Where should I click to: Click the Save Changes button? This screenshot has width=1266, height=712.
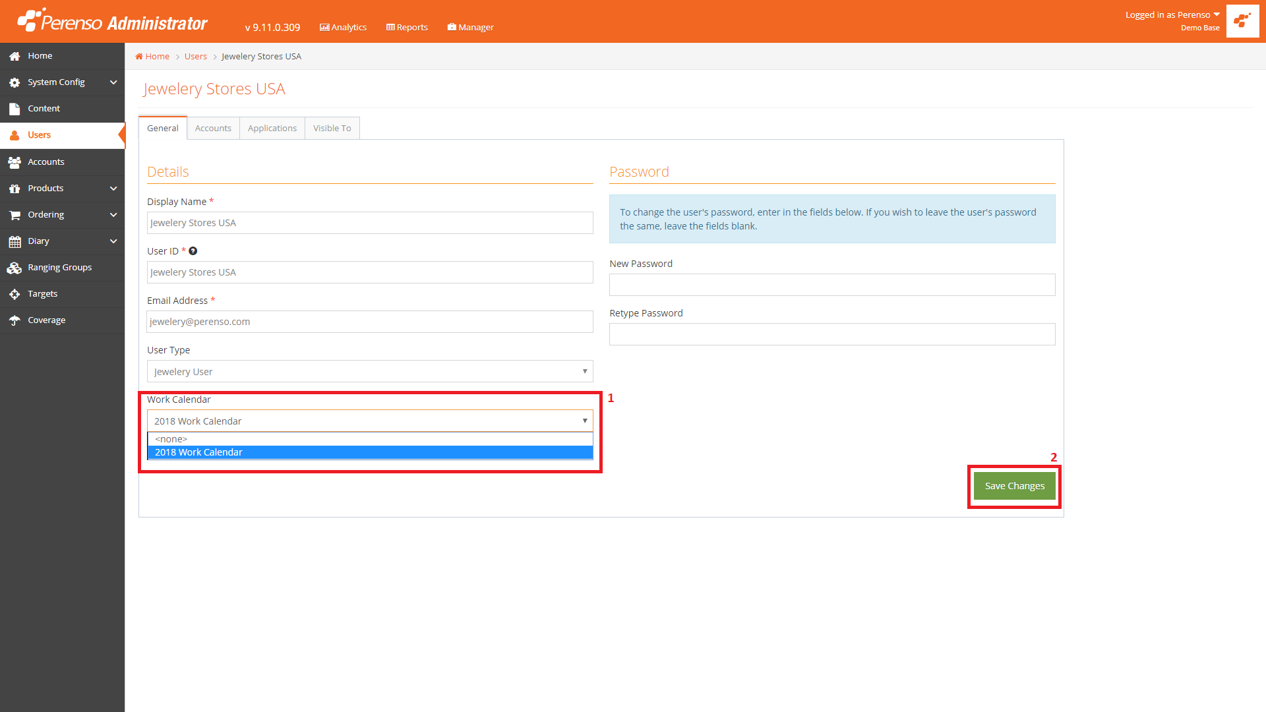coord(1014,486)
